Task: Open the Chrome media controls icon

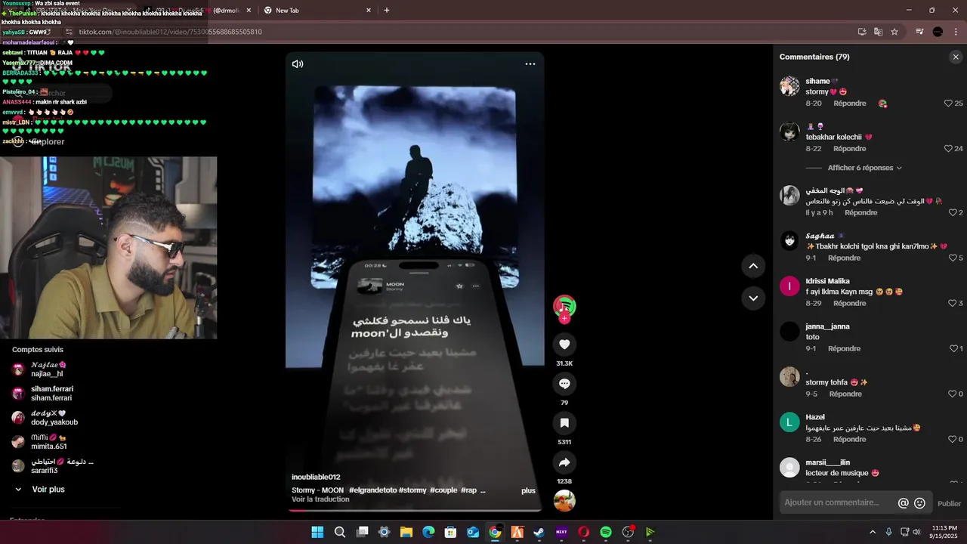Action: coord(919,32)
